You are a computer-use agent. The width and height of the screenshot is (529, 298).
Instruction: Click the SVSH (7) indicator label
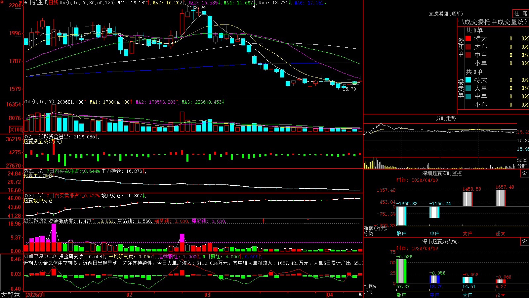pos(33,196)
